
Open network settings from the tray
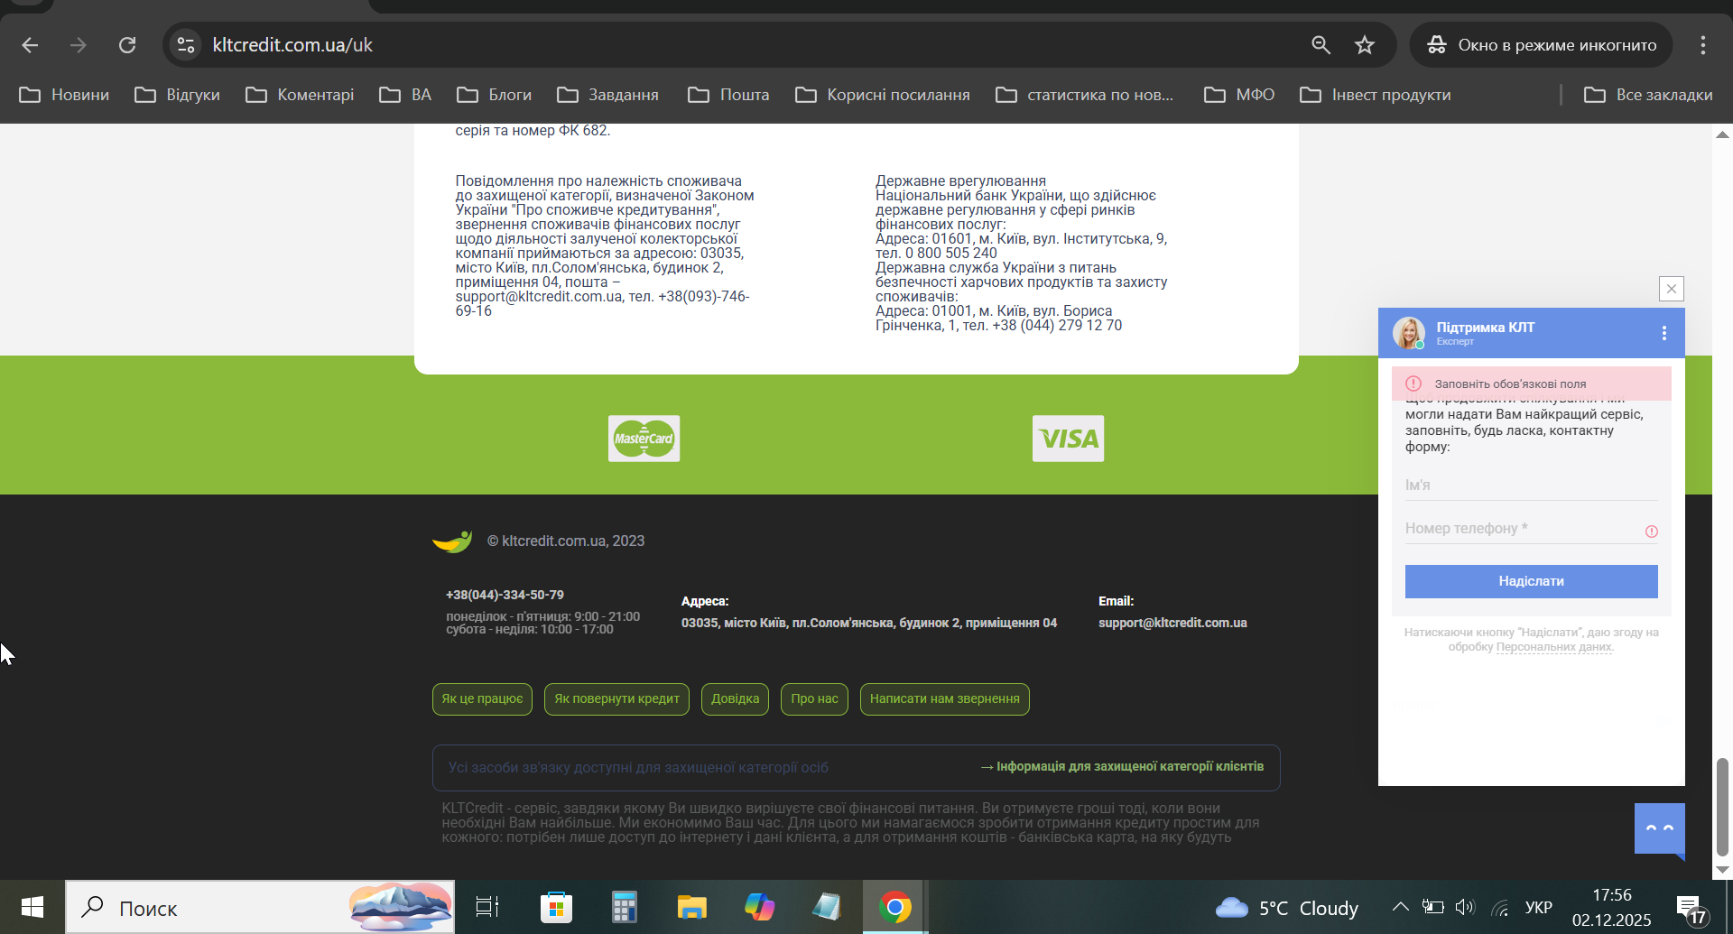point(1499,907)
